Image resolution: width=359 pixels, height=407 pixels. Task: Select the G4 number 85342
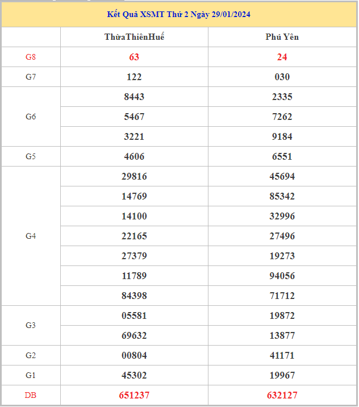tap(282, 196)
